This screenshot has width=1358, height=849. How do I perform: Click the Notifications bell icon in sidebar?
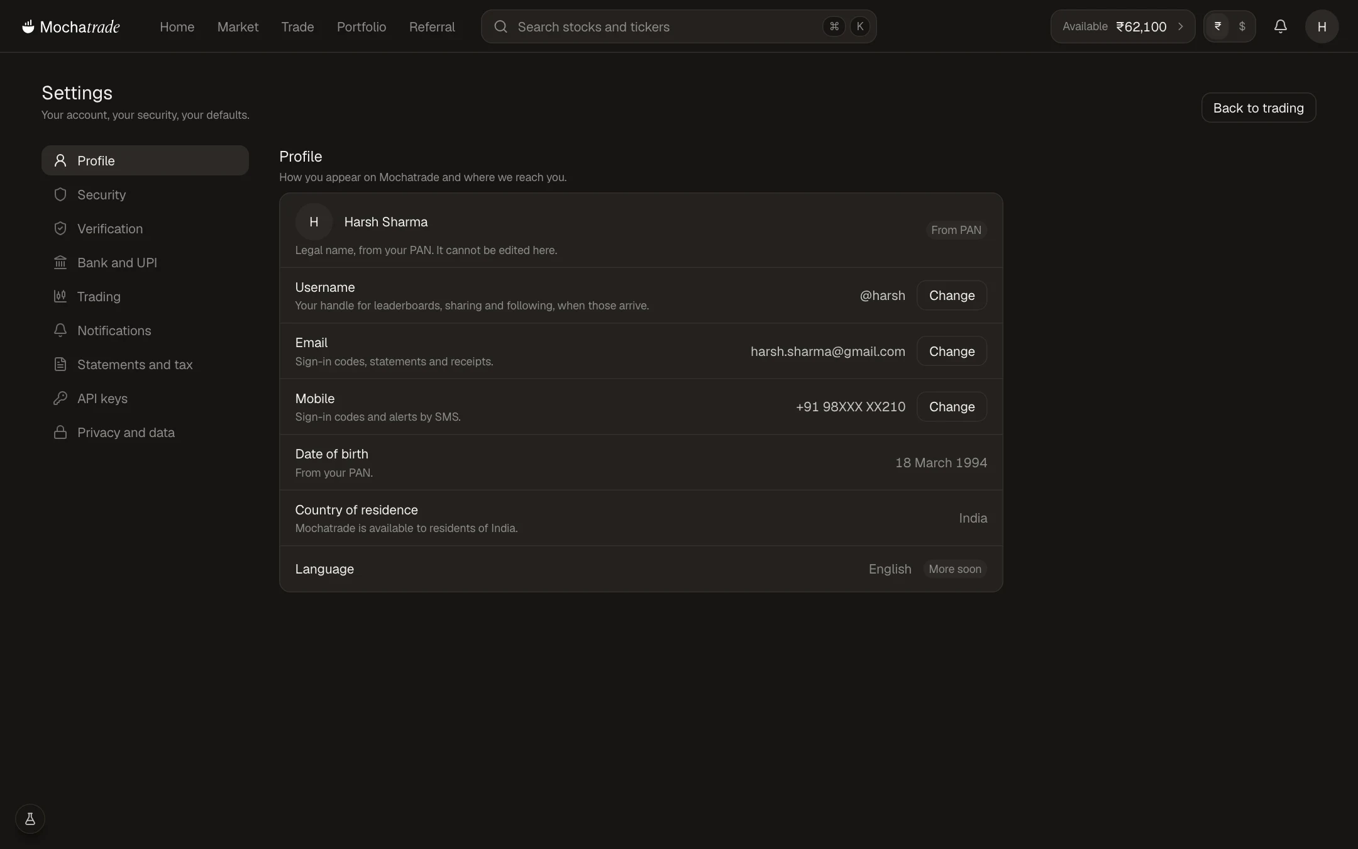[x=60, y=330]
